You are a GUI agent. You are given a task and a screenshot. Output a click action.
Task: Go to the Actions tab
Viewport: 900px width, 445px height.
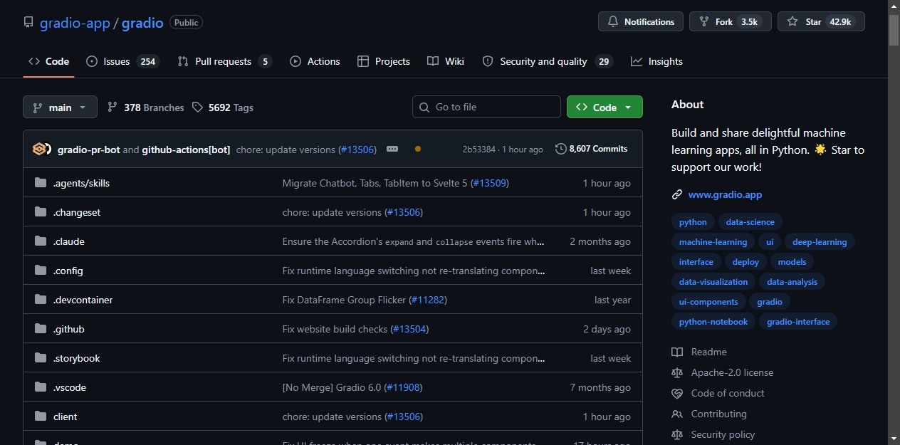point(315,61)
